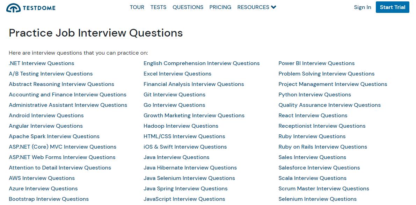The height and width of the screenshot is (205, 416).
Task: Open React Interview Questions
Action: (x=313, y=115)
